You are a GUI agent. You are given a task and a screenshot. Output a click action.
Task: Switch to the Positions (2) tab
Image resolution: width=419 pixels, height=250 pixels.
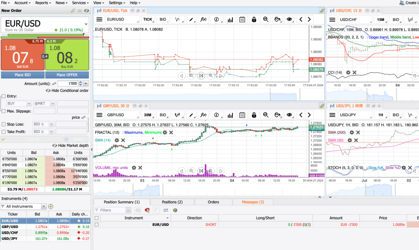click(x=172, y=202)
